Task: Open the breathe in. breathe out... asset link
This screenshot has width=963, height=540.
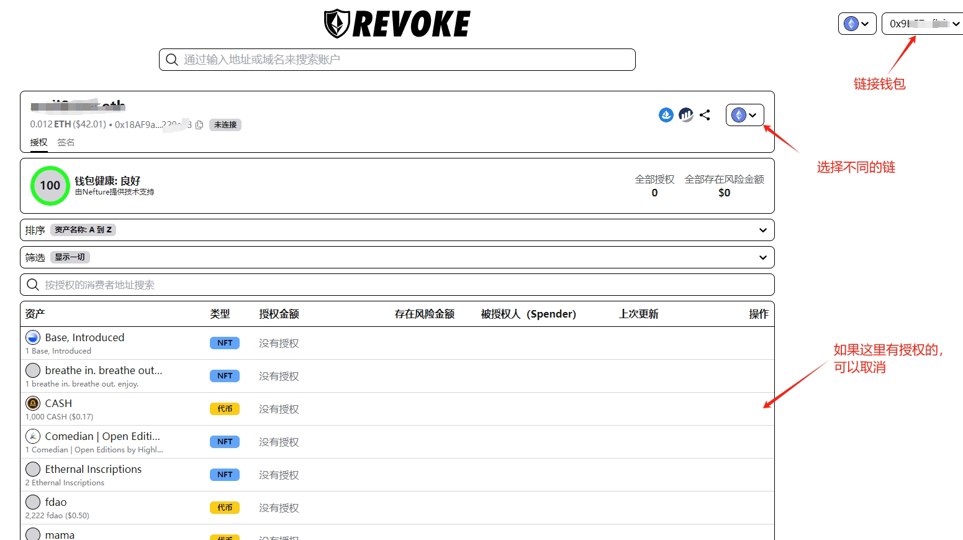Action: [x=104, y=370]
